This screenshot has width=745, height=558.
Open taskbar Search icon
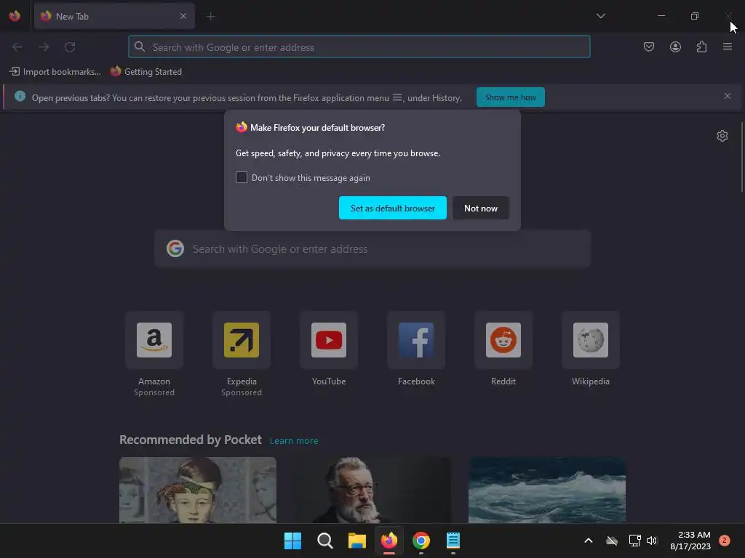[325, 541]
